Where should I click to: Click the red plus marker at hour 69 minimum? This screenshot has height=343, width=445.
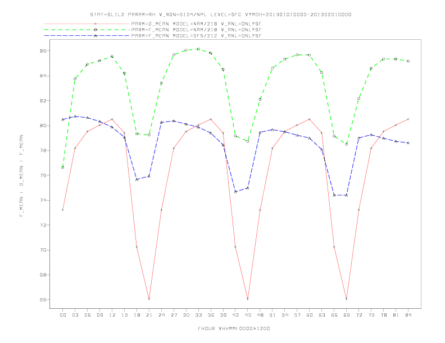(x=347, y=299)
